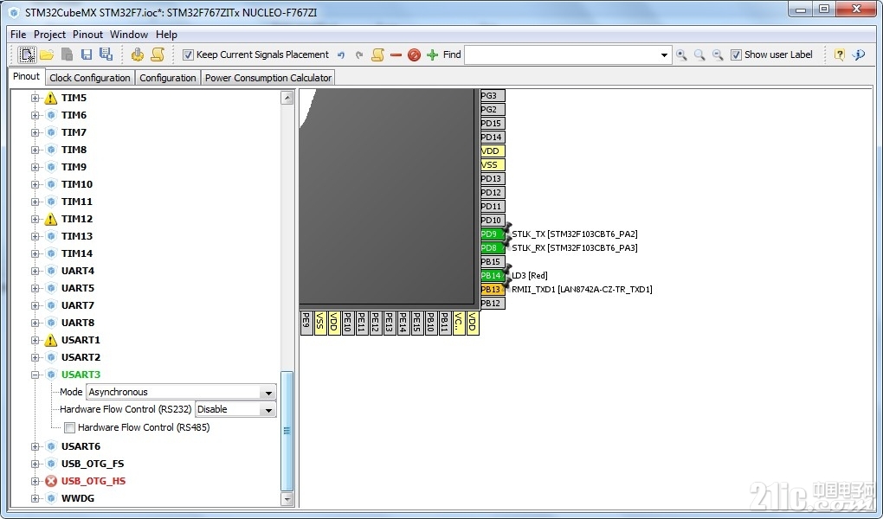Click the New Project toolbar icon
883x519 pixels.
27,54
